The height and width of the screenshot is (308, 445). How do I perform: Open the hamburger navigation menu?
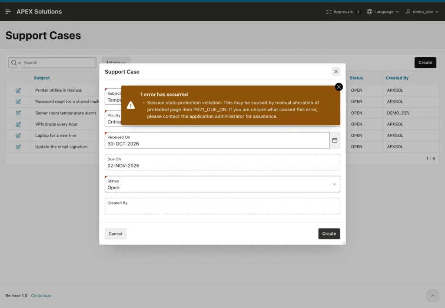click(8, 12)
